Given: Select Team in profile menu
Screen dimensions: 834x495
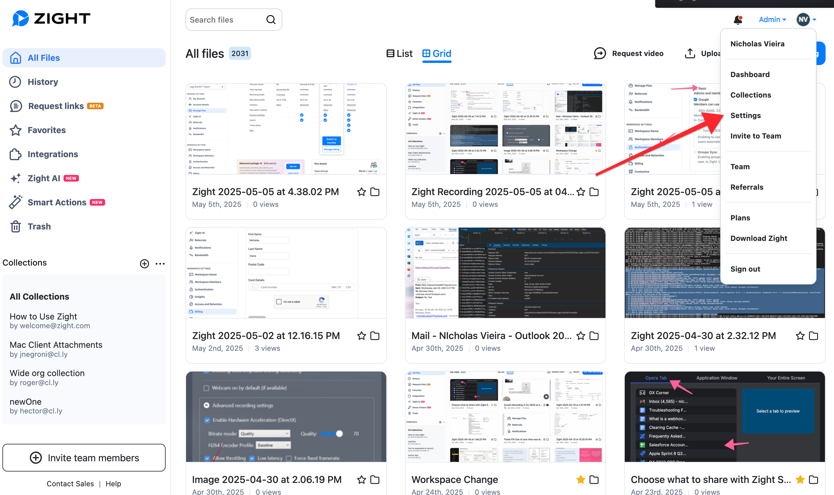Looking at the screenshot, I should (740, 167).
